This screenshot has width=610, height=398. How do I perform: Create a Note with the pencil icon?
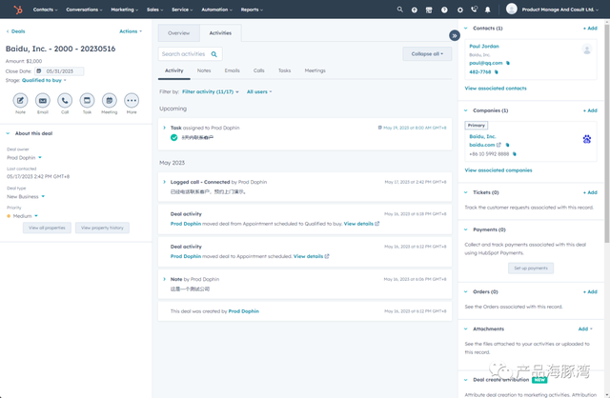[x=20, y=100]
